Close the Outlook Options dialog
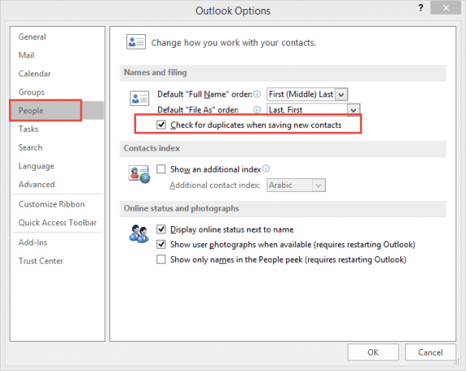Screen dimensions: 466x371 coord(446,8)
